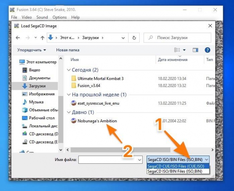Collapse the На прошлой неделе (1) group
Image resolution: width=234 pixels, height=191 pixels.
pos(69,95)
